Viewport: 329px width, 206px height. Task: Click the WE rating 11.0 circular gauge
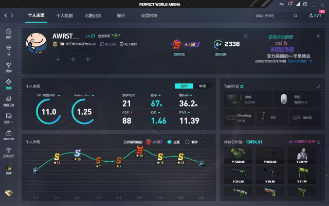(x=49, y=111)
